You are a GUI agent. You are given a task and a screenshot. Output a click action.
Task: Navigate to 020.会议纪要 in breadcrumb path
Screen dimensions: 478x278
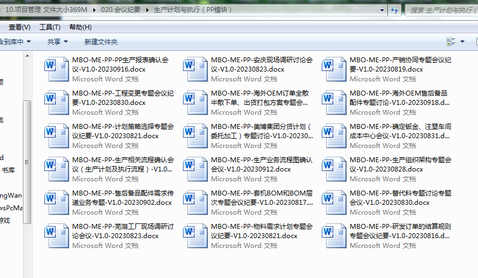click(x=120, y=10)
